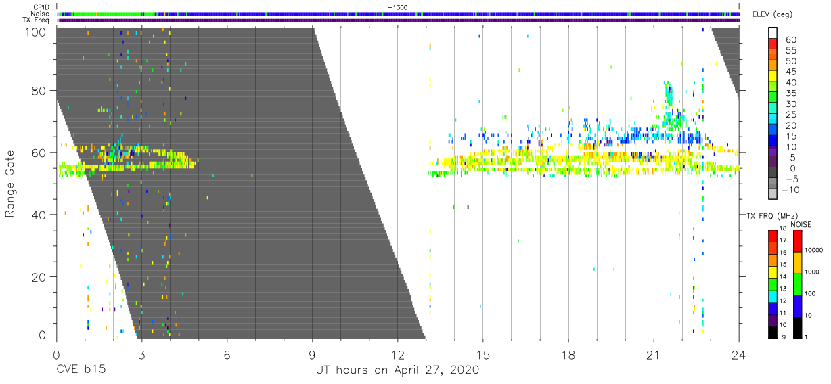Screen dimensions: 831x384
Task: Click the 40 tick on Range Gate axis
Action: click(39, 215)
